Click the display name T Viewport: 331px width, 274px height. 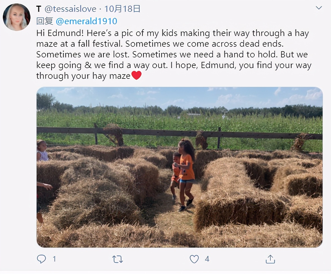click(38, 9)
